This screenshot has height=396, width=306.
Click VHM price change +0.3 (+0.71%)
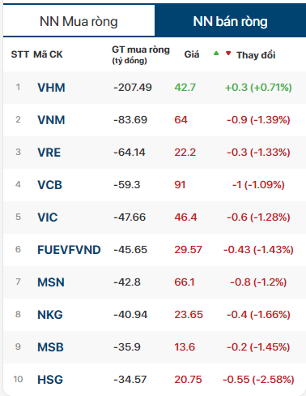coord(258,88)
